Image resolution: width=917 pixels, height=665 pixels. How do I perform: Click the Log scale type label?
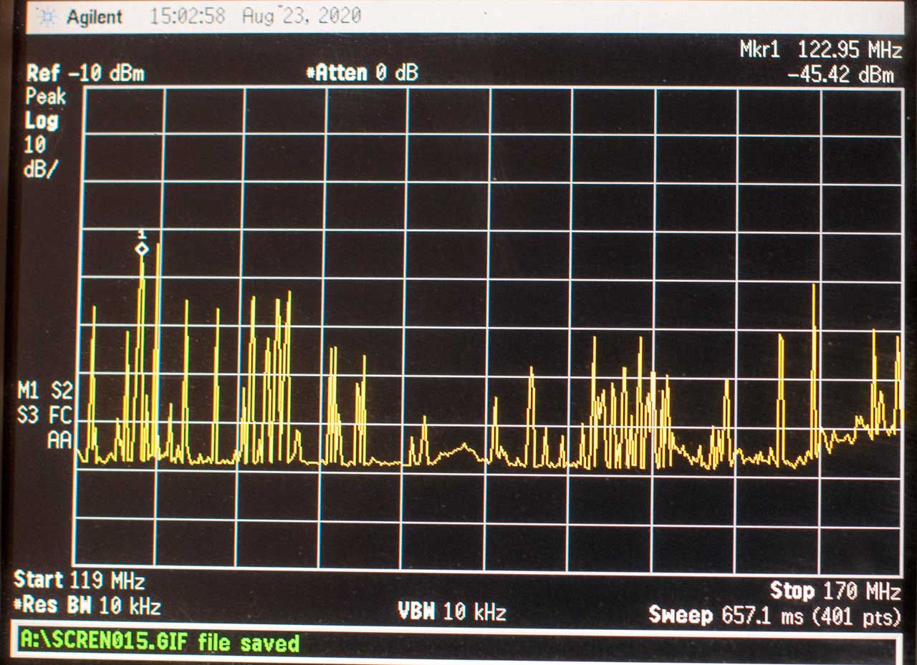pos(42,120)
